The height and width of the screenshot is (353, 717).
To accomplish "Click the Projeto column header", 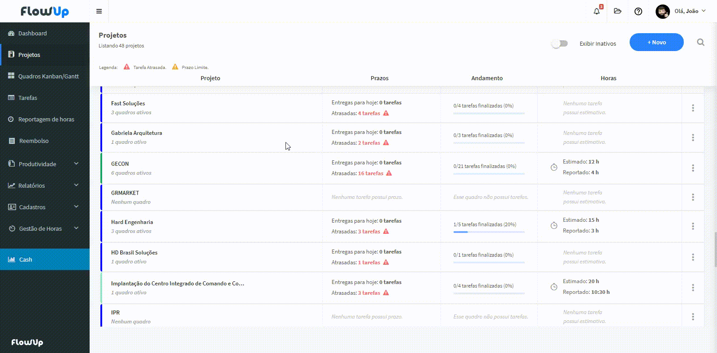I will [x=210, y=78].
